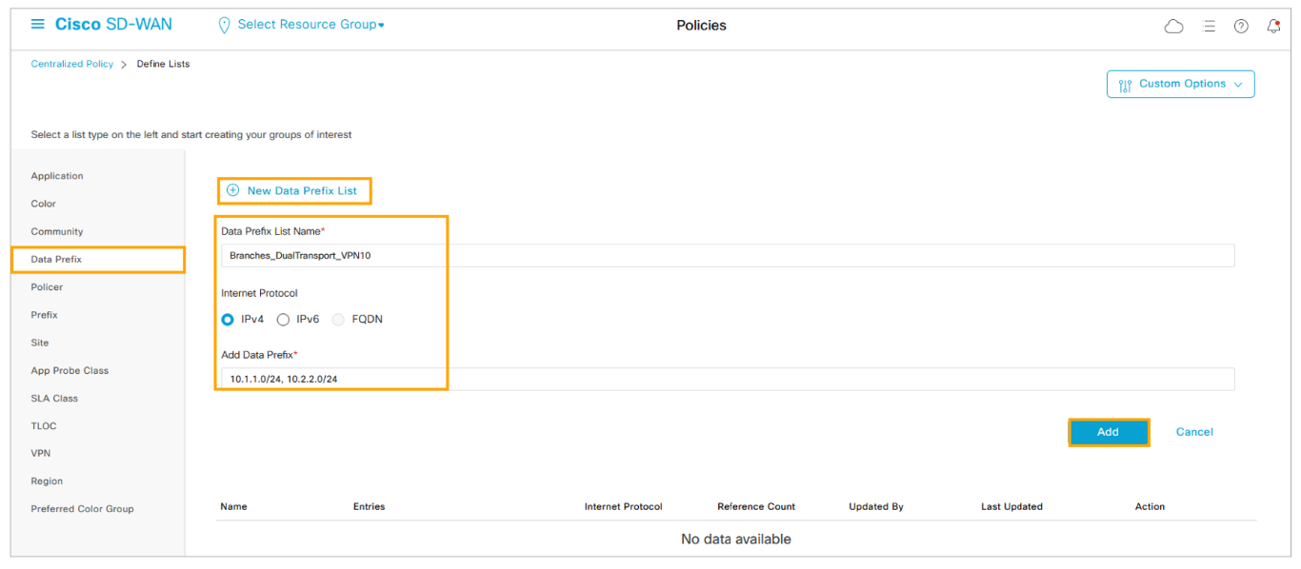The width and height of the screenshot is (1301, 569).
Task: Select the IPv6 radio button
Action: [283, 320]
